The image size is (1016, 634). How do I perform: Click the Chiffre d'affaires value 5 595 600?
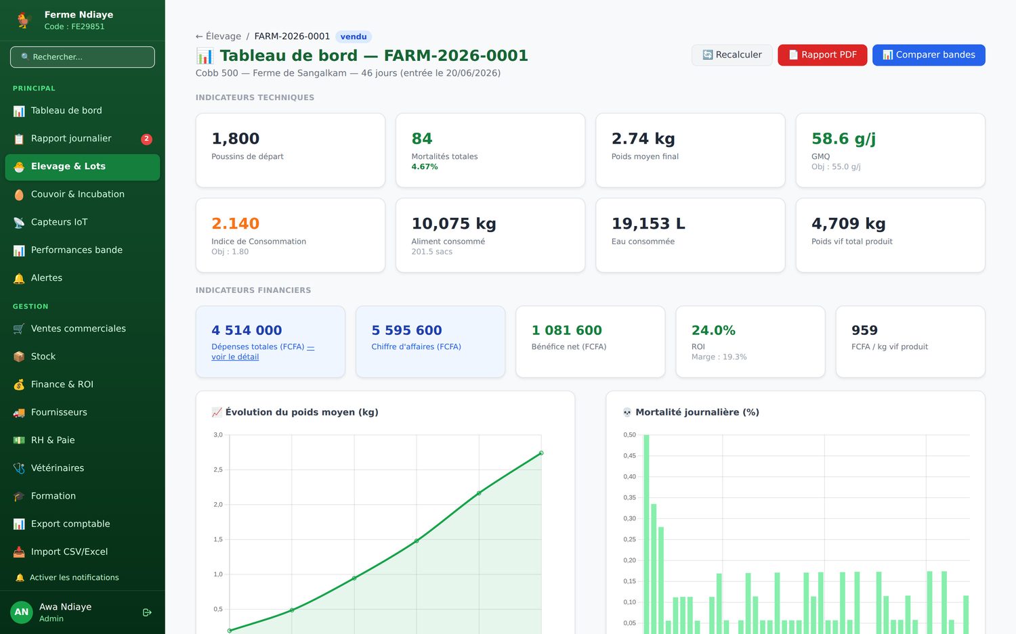click(x=406, y=330)
